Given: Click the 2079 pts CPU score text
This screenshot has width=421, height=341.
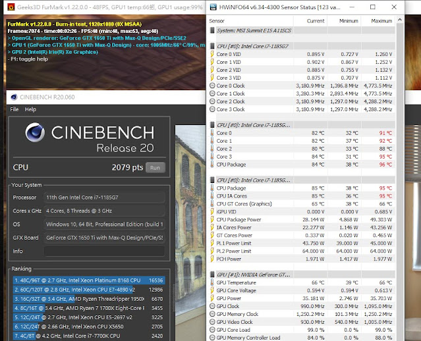Looking at the screenshot, I should tap(127, 167).
